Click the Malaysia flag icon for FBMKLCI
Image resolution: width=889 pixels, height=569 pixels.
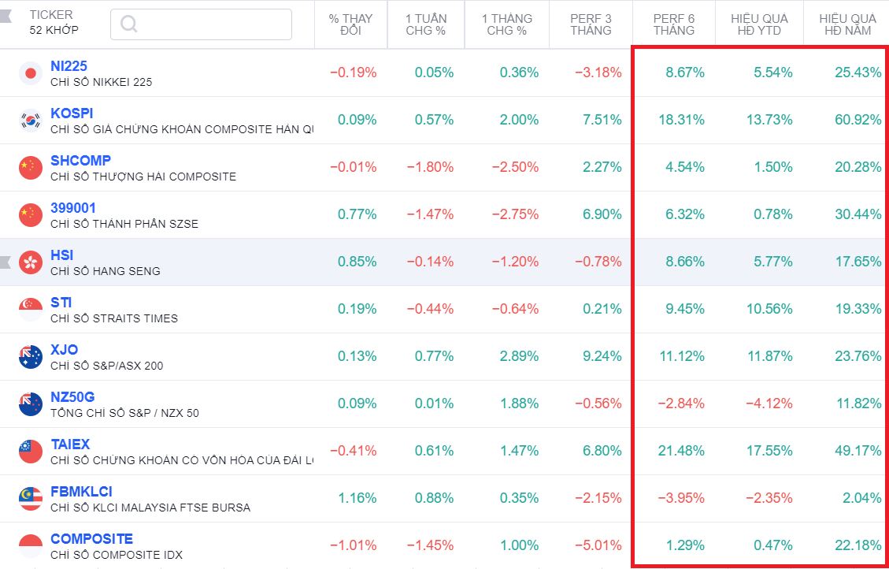pyautogui.click(x=31, y=499)
